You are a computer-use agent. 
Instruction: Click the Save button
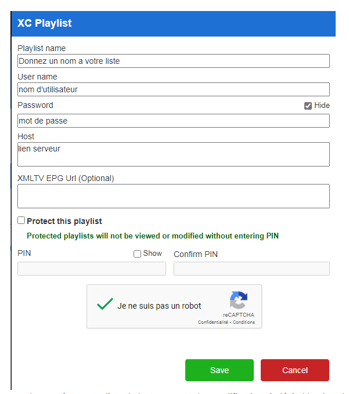click(x=219, y=370)
